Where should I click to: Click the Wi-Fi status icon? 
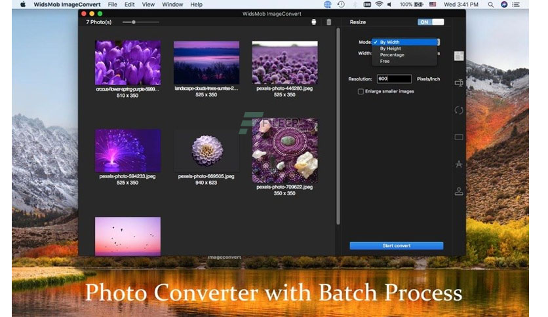click(x=379, y=5)
